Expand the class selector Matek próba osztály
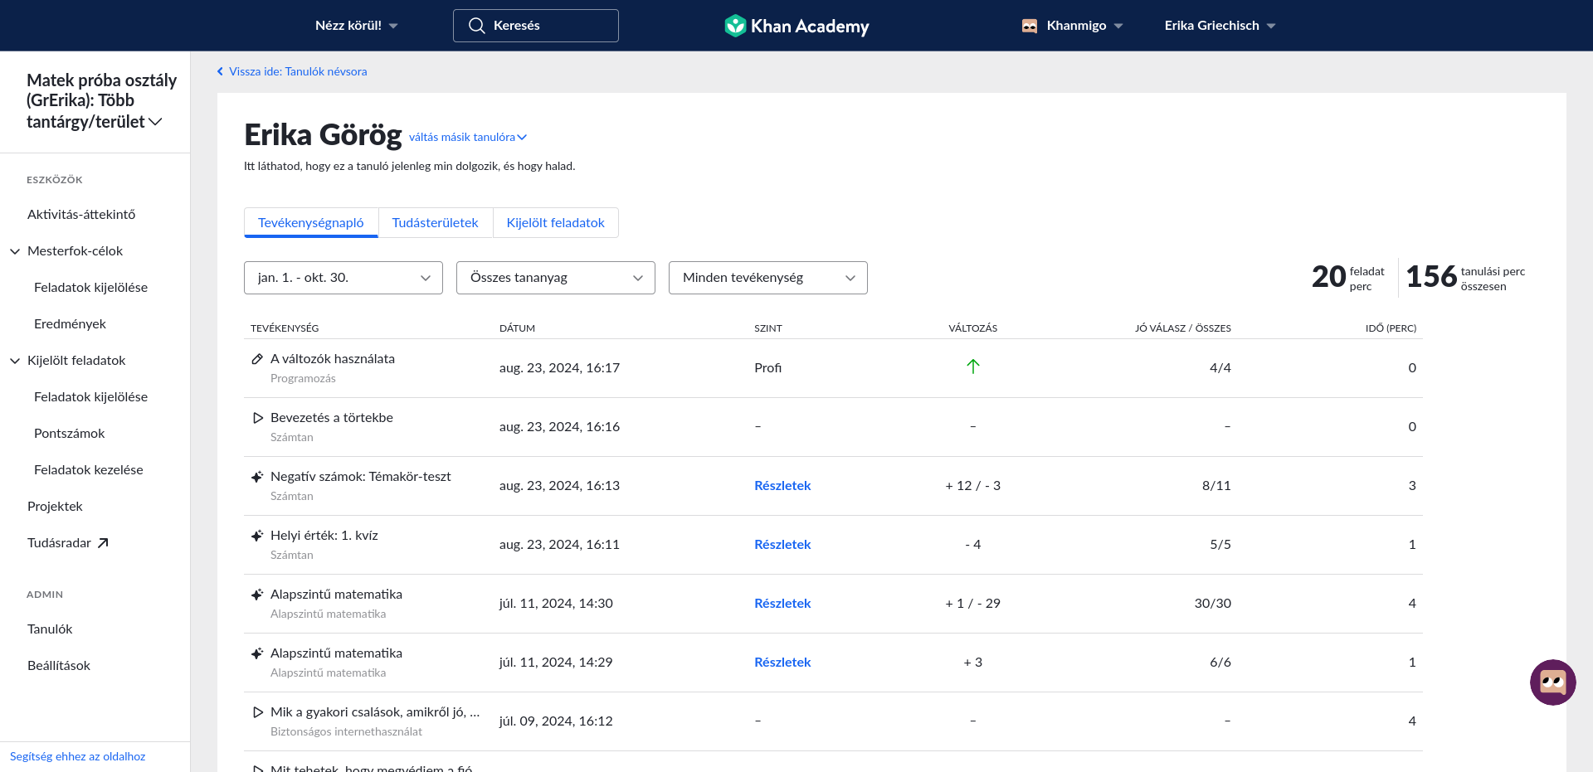1593x772 pixels. pyautogui.click(x=101, y=100)
